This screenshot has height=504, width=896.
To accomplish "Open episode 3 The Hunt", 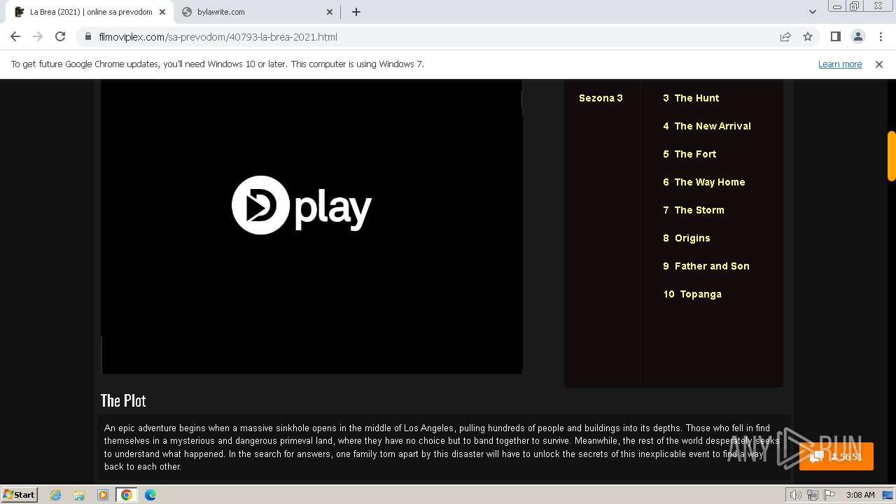I will coord(691,98).
